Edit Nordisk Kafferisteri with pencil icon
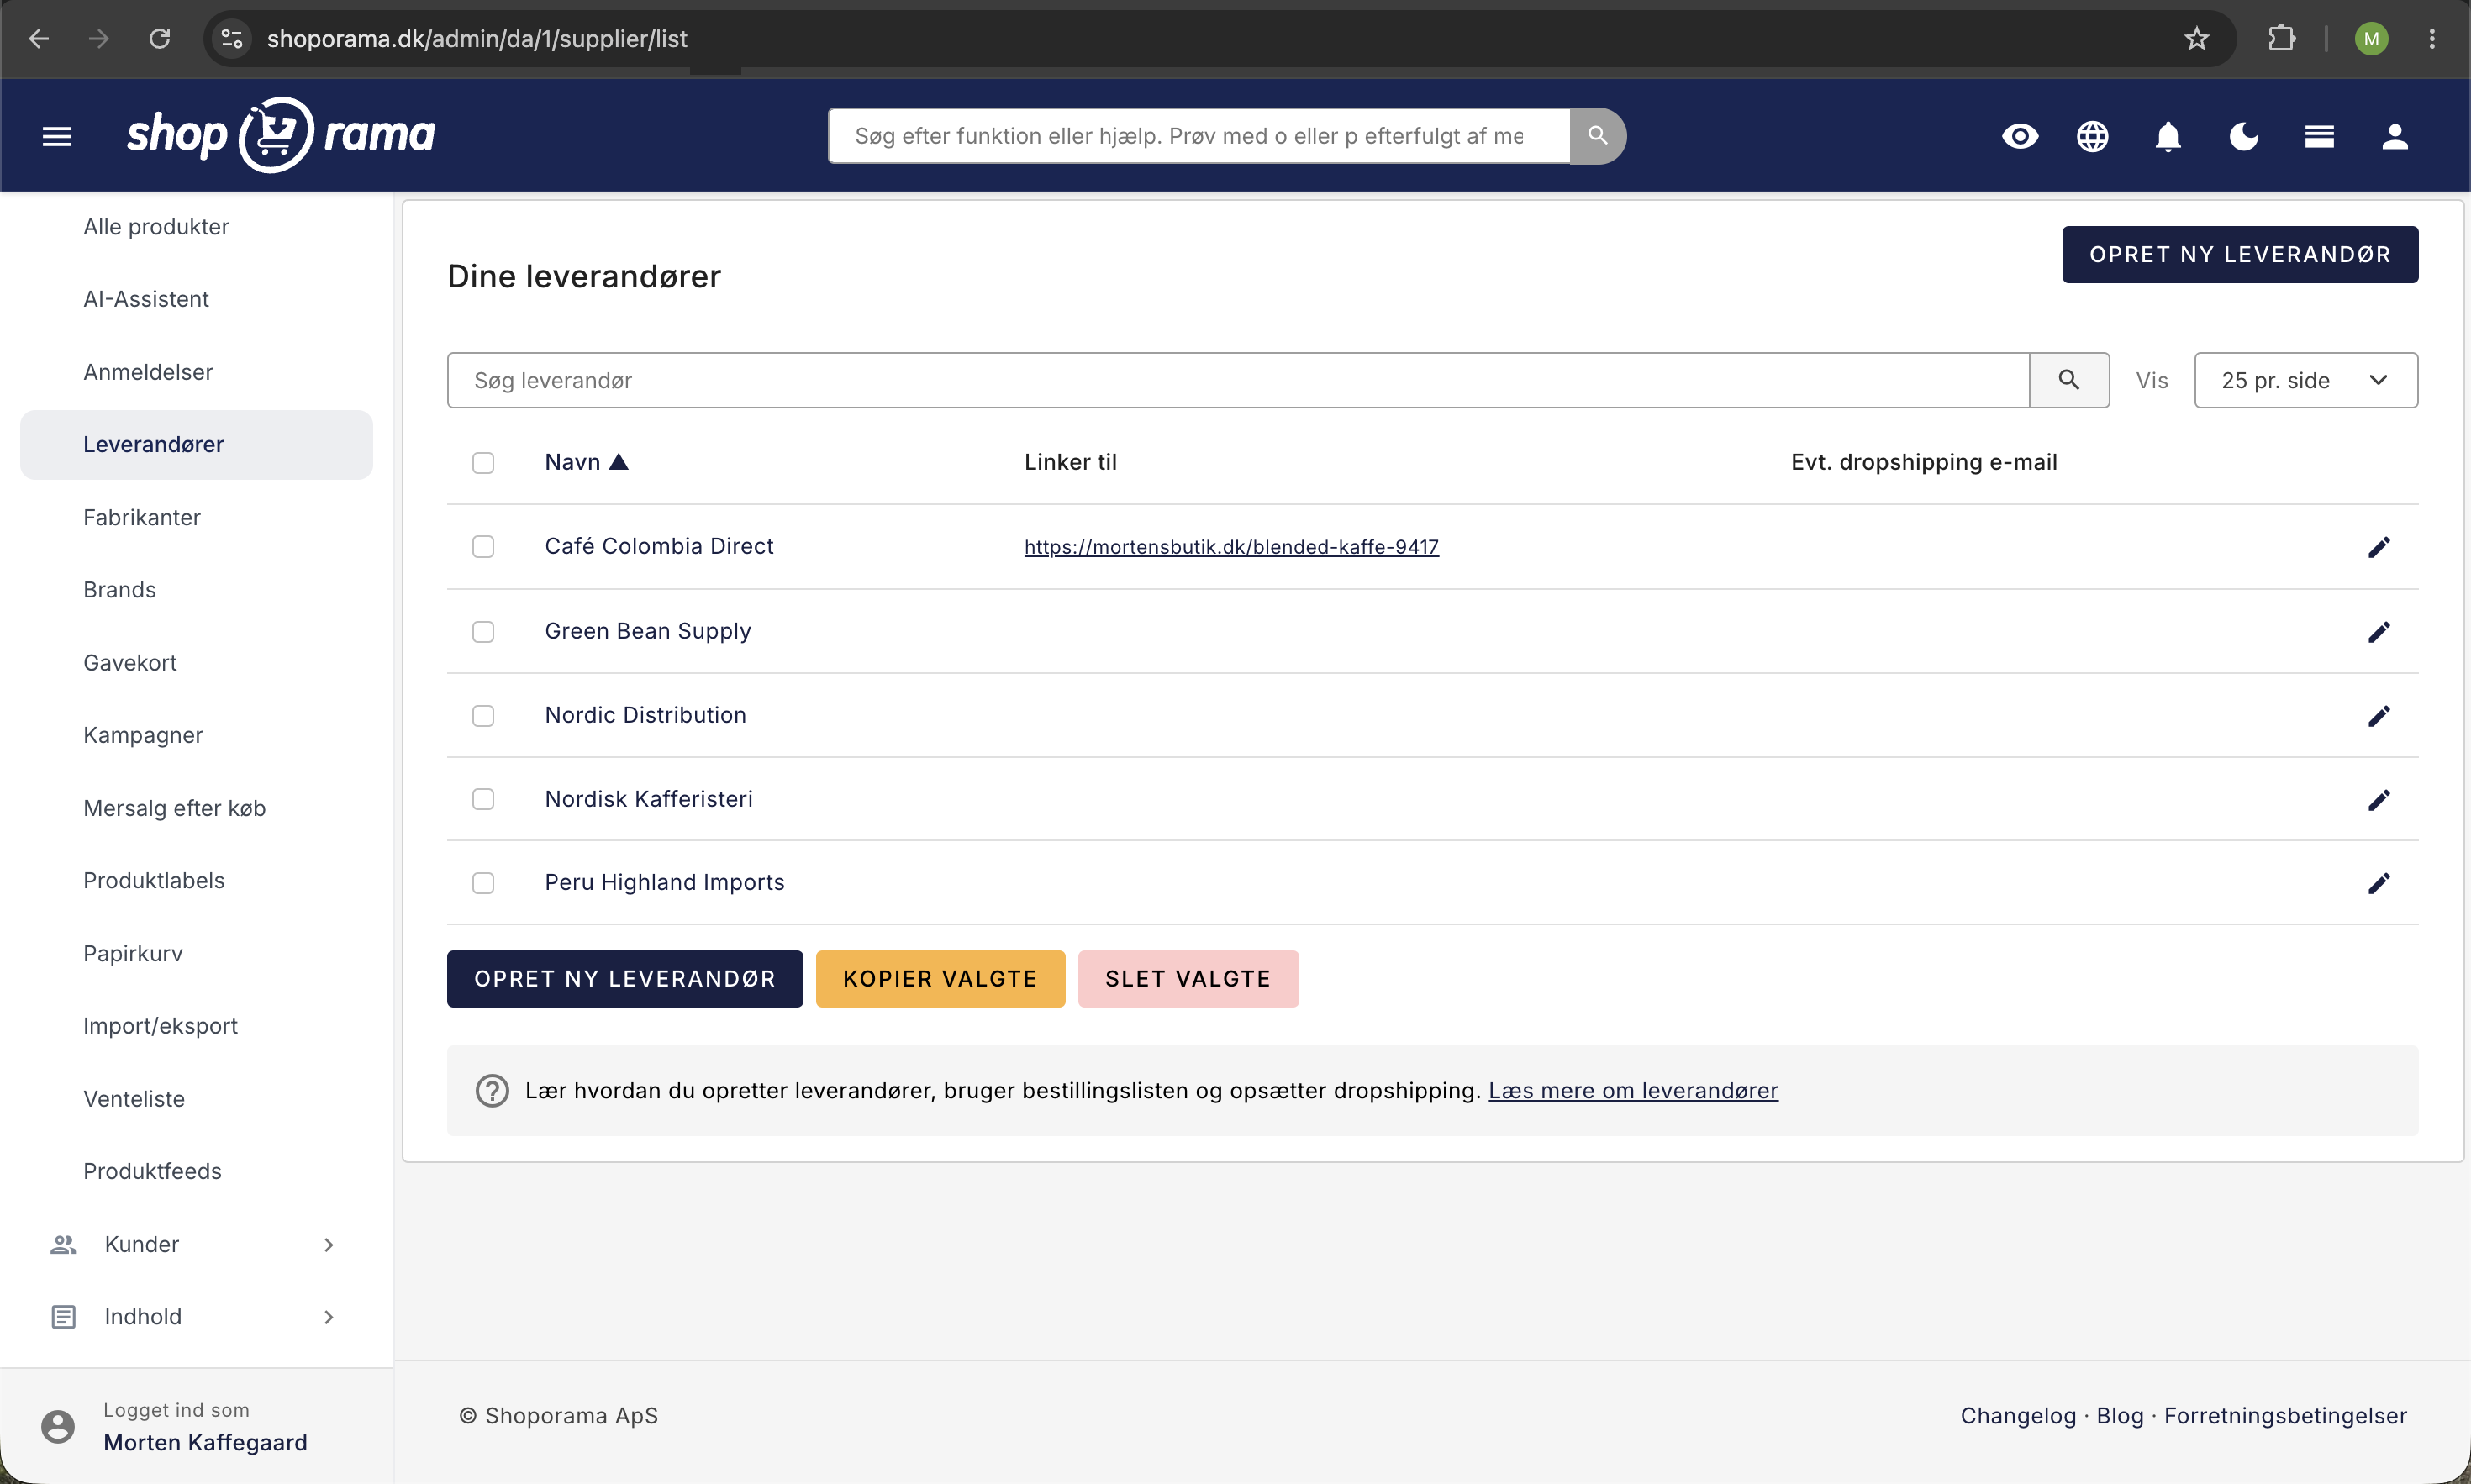2471x1484 pixels. pos(2378,800)
